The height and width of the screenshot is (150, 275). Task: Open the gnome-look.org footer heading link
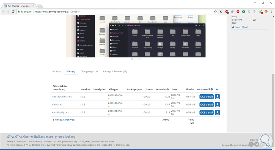coord(41,137)
